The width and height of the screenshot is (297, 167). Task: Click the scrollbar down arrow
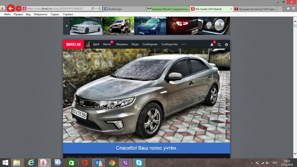click(x=295, y=154)
